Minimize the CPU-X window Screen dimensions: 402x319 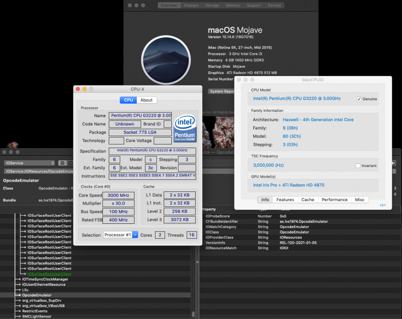tap(84, 89)
